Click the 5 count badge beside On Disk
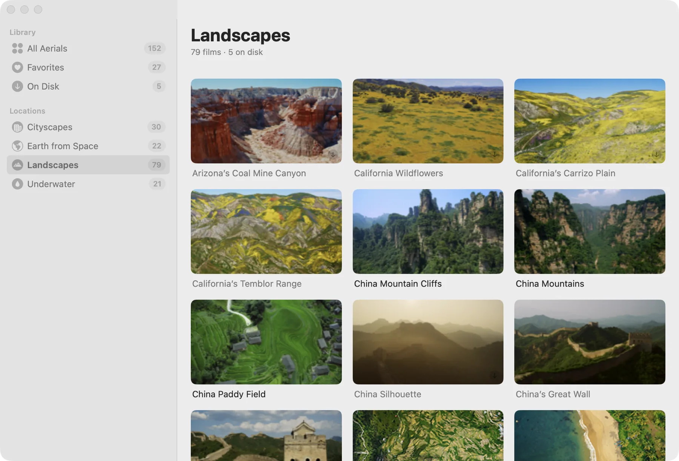 [x=159, y=86]
